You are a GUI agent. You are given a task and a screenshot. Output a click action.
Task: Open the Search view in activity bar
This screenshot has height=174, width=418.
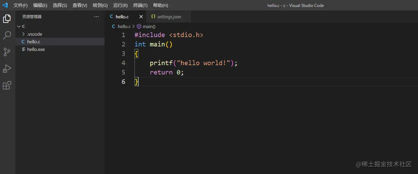point(7,35)
